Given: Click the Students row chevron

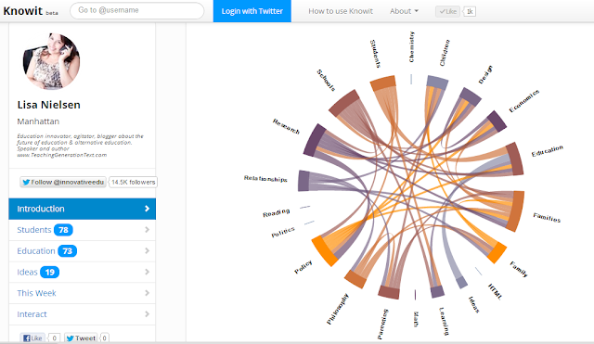Looking at the screenshot, I should tap(147, 230).
